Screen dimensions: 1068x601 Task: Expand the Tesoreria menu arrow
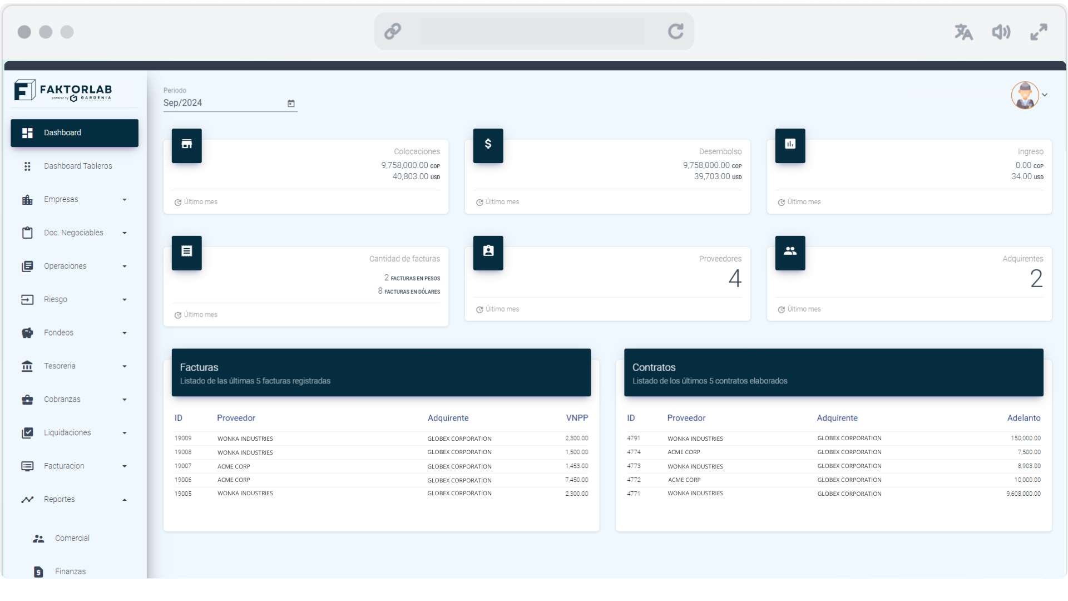[125, 366]
